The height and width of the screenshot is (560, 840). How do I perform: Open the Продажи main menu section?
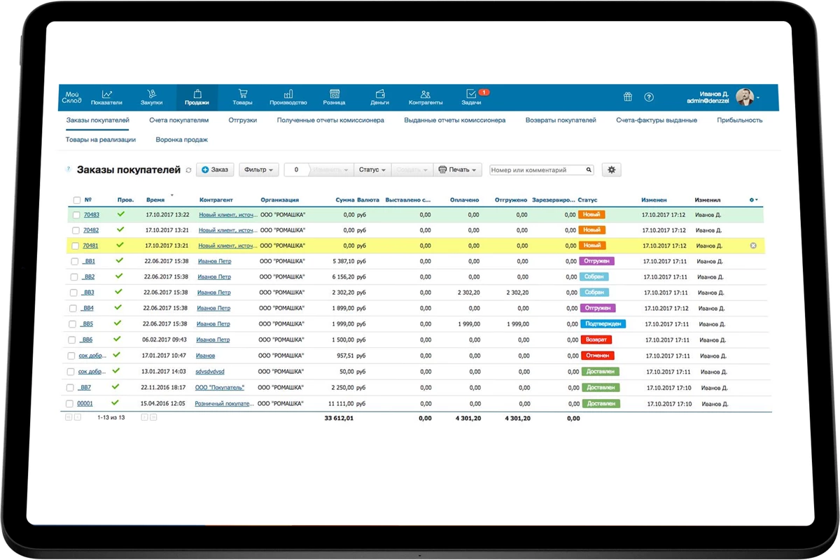pos(197,97)
